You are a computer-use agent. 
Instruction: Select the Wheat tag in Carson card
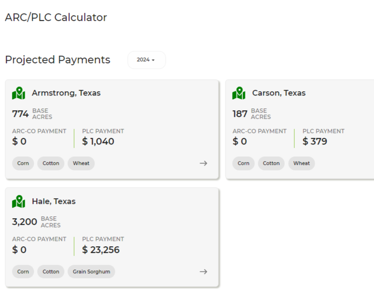pyautogui.click(x=301, y=163)
